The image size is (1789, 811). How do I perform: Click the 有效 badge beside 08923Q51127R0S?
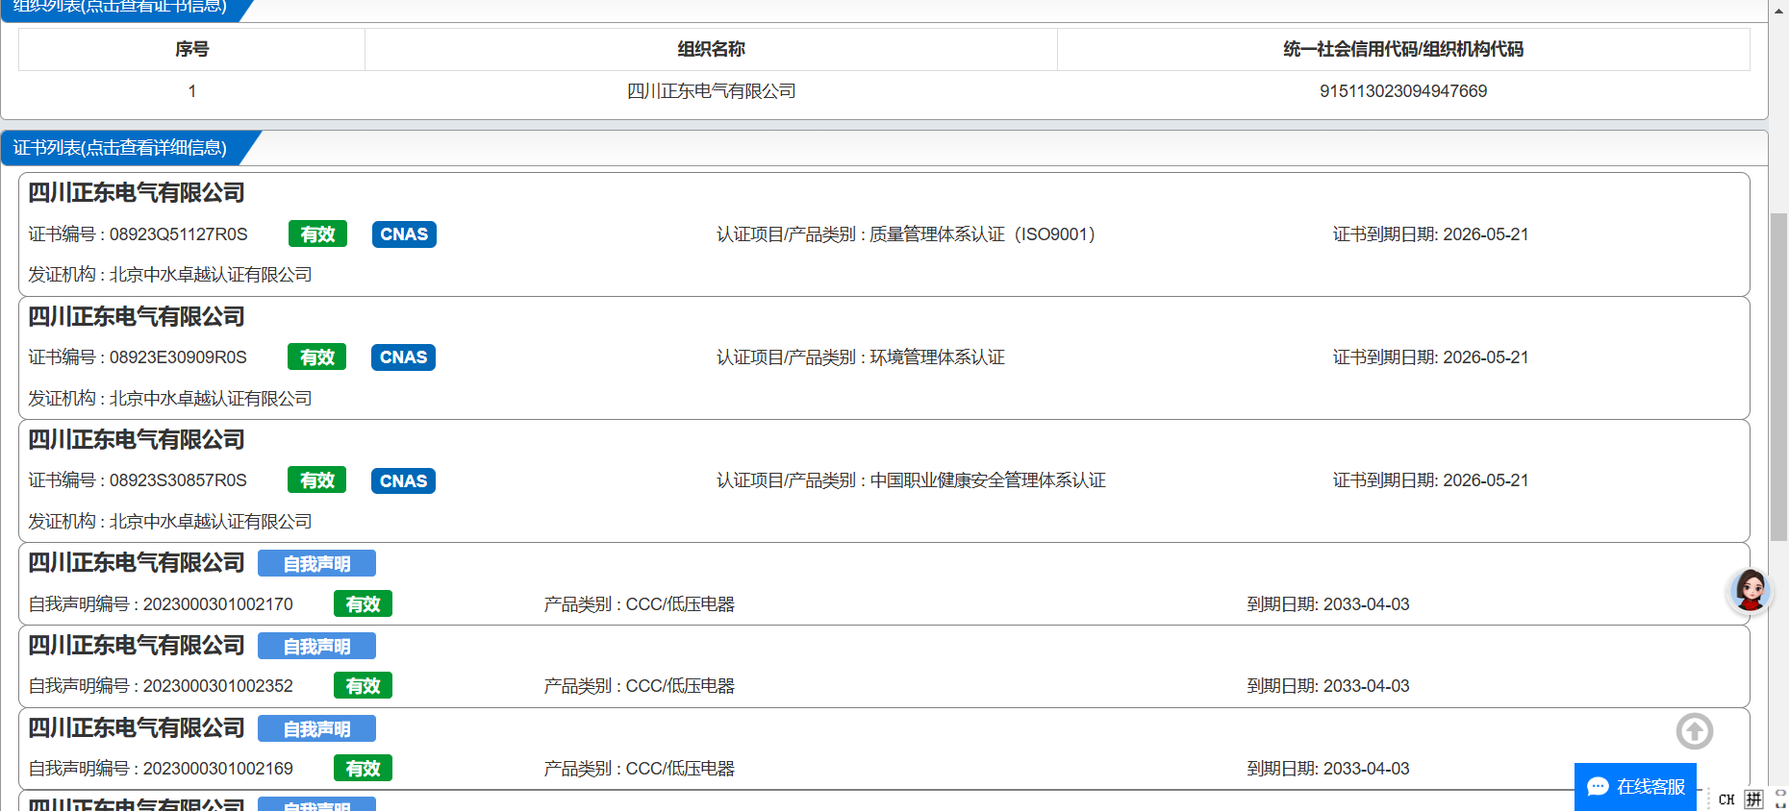[x=317, y=234]
